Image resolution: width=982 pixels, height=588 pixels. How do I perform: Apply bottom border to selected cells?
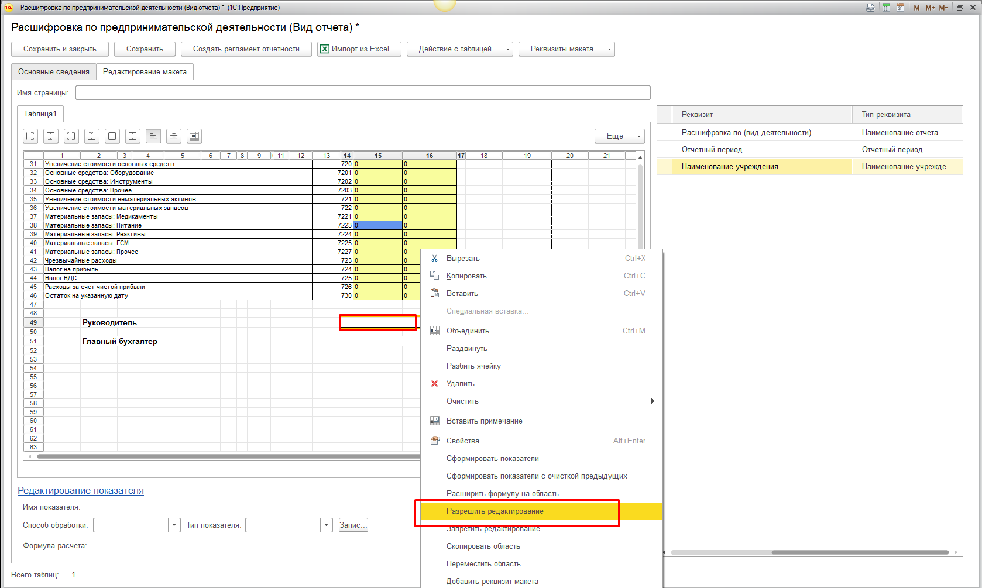(92, 136)
